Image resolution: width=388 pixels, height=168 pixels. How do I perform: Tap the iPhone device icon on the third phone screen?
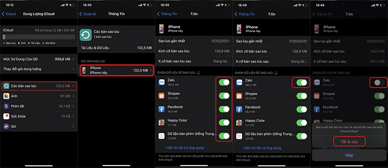tap(162, 29)
